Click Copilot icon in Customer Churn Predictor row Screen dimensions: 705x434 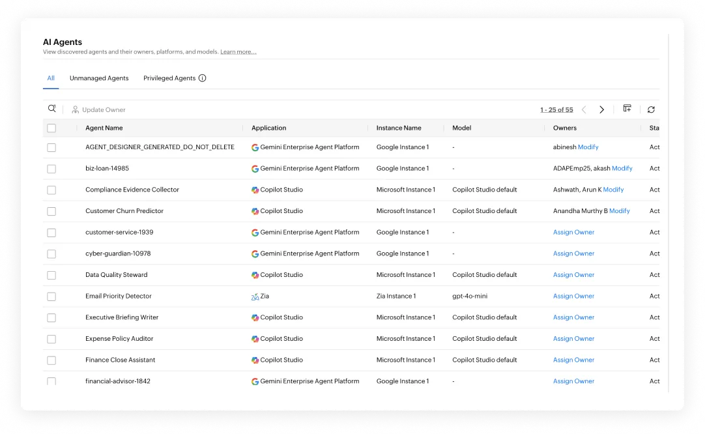point(255,211)
